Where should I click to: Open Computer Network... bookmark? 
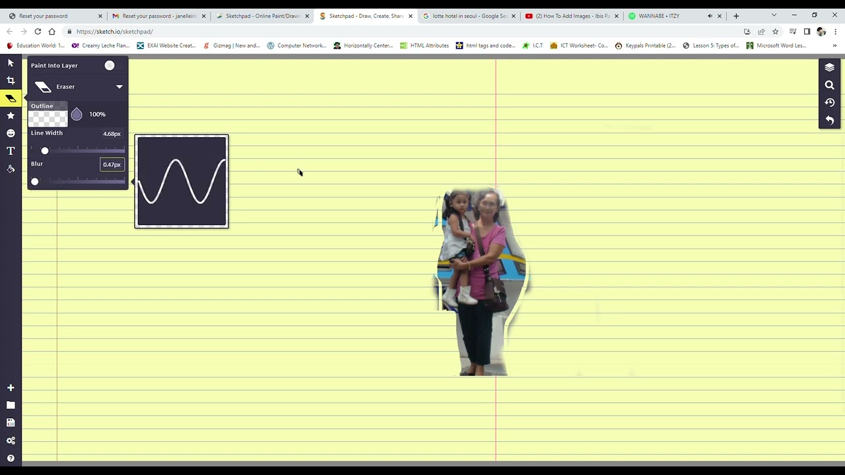click(296, 46)
